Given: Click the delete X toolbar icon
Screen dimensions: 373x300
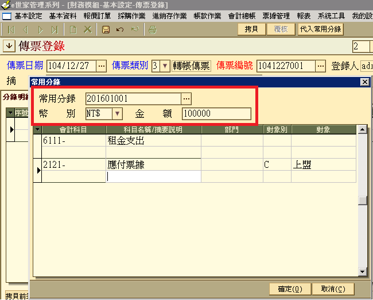Looking at the screenshot, I should pyautogui.click(x=88, y=29).
